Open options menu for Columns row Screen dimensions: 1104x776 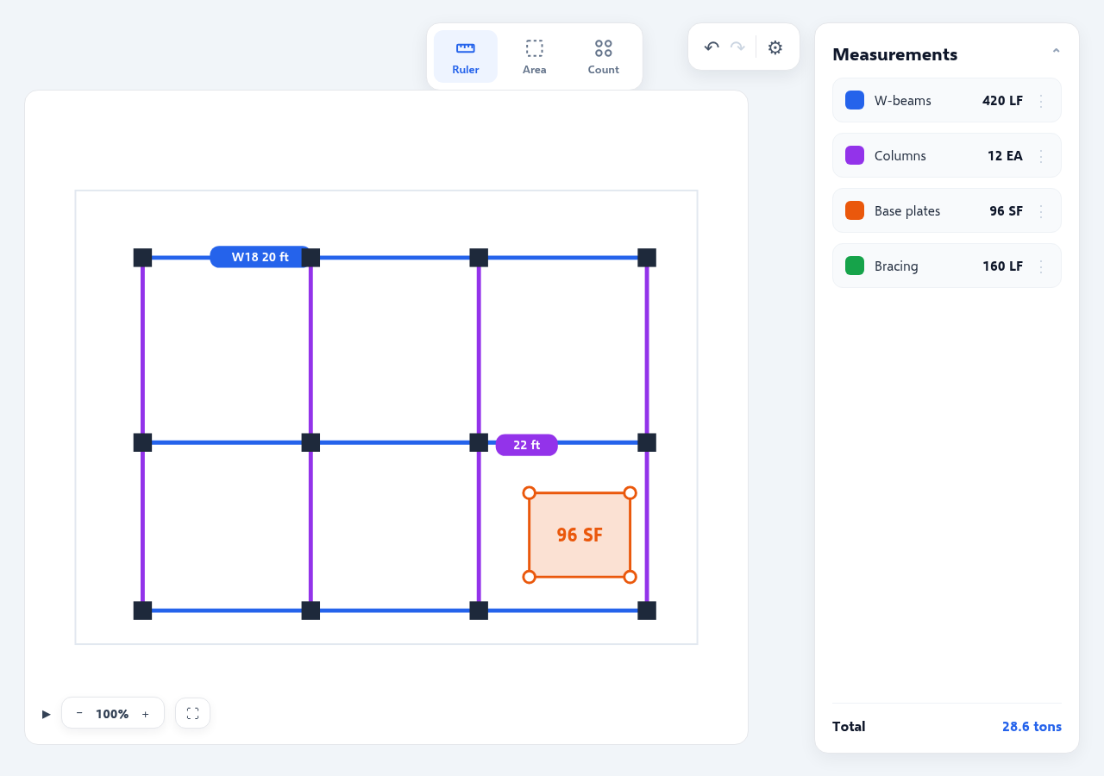[x=1041, y=156]
